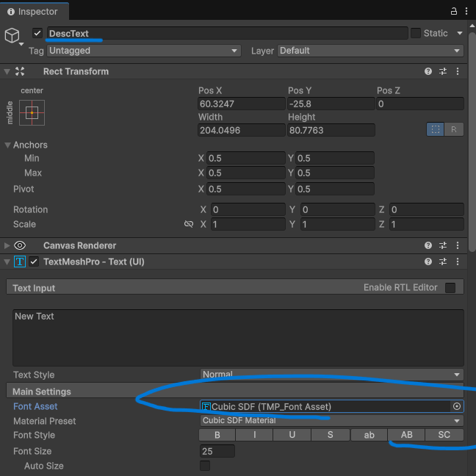Click the Rect Transform component icon
The image size is (476, 476).
pos(20,71)
